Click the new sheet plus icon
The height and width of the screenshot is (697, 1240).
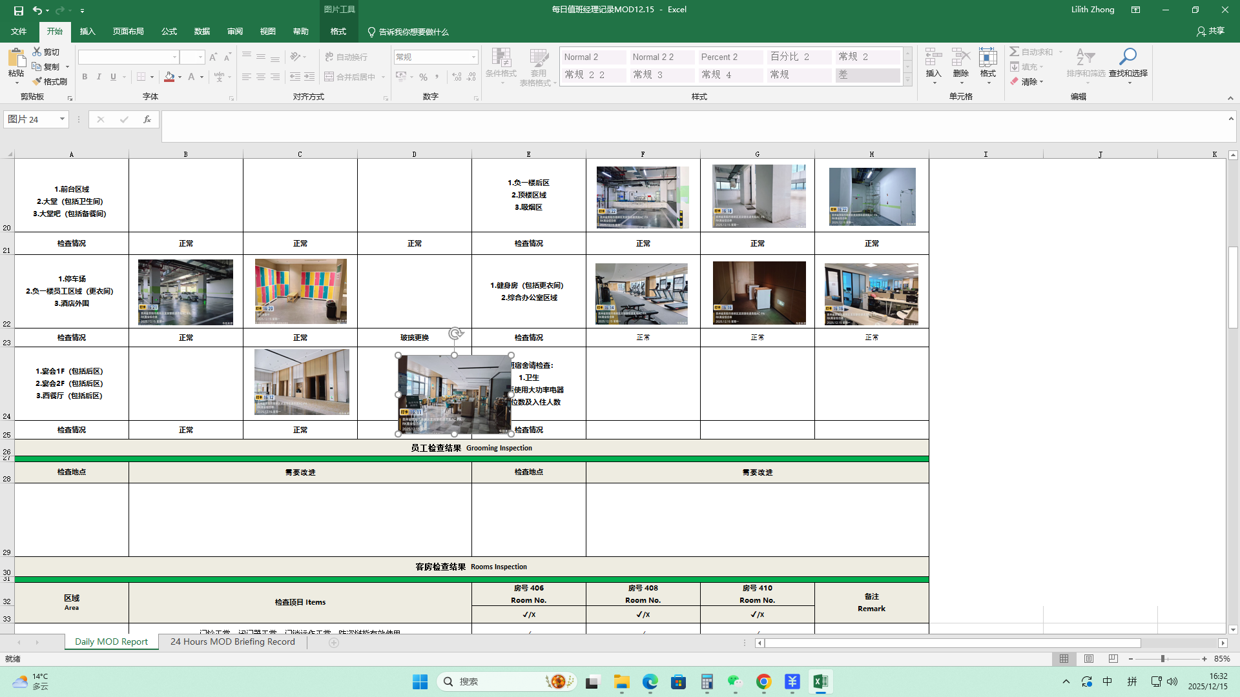(x=334, y=642)
